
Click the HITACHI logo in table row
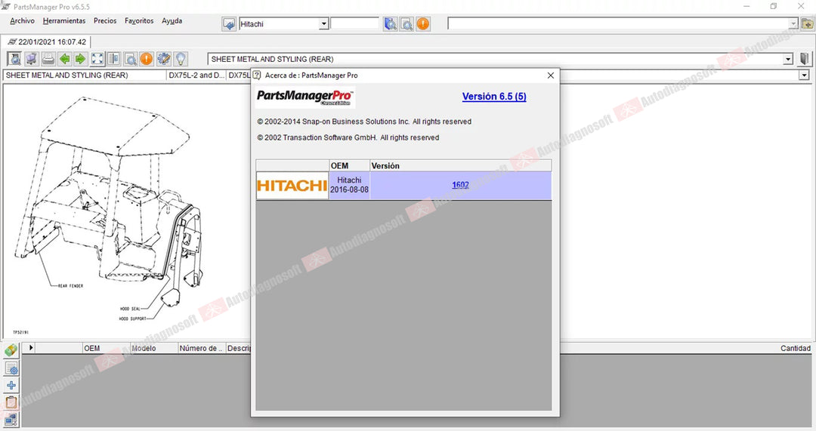292,186
